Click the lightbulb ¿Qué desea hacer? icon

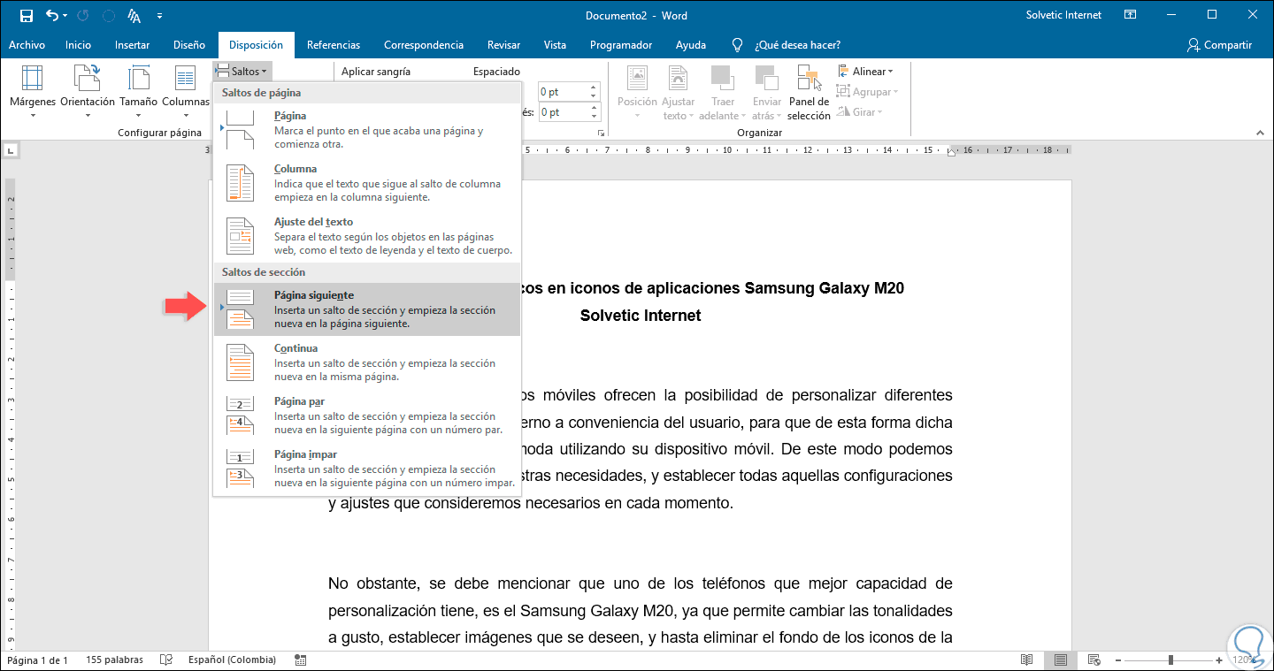tap(737, 45)
